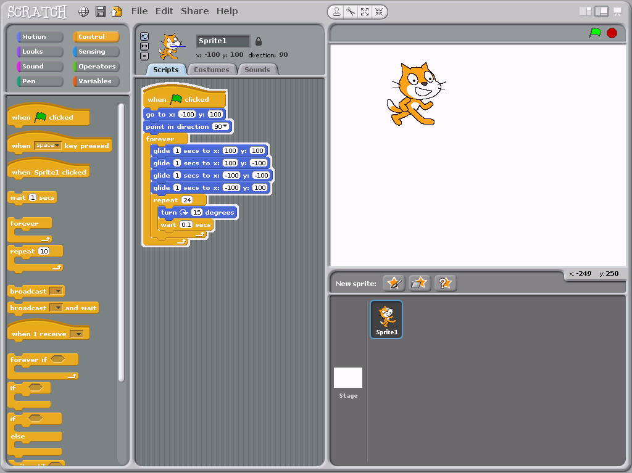Click the blocks palette scrollbar
The height and width of the screenshot is (473, 632).
[121, 242]
